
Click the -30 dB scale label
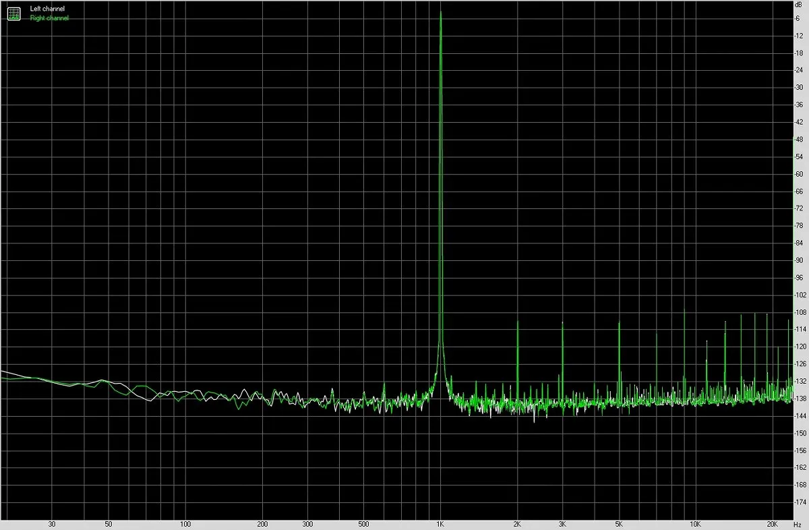pyautogui.click(x=799, y=88)
